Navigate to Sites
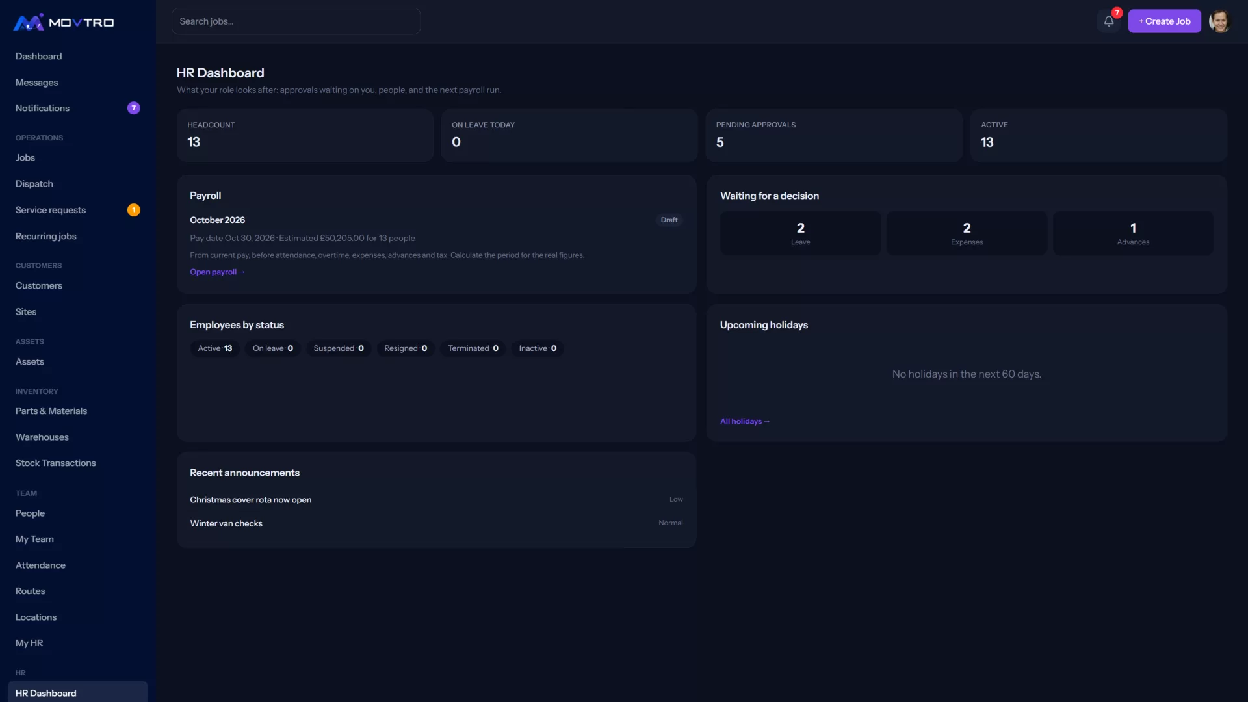Screen dimensions: 1248x702 (x=78, y=312)
